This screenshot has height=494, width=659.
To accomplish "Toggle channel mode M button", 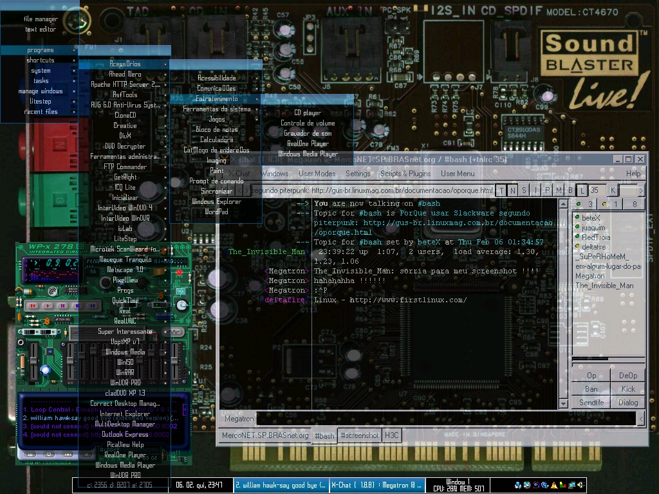I will (x=559, y=190).
